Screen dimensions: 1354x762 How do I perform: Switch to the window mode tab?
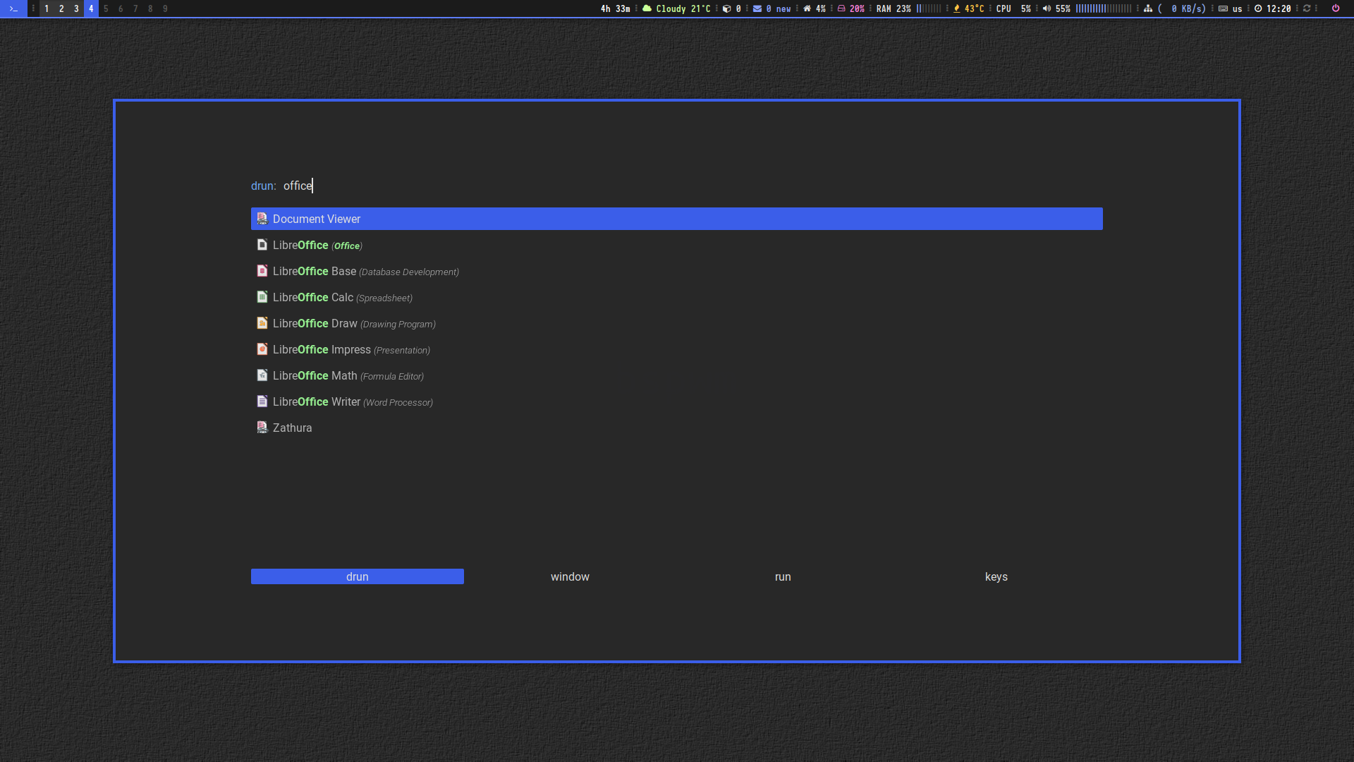[x=570, y=576]
